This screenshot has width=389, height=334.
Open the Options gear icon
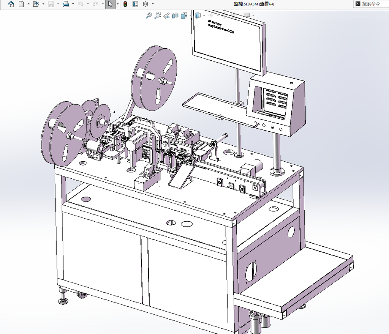click(145, 4)
